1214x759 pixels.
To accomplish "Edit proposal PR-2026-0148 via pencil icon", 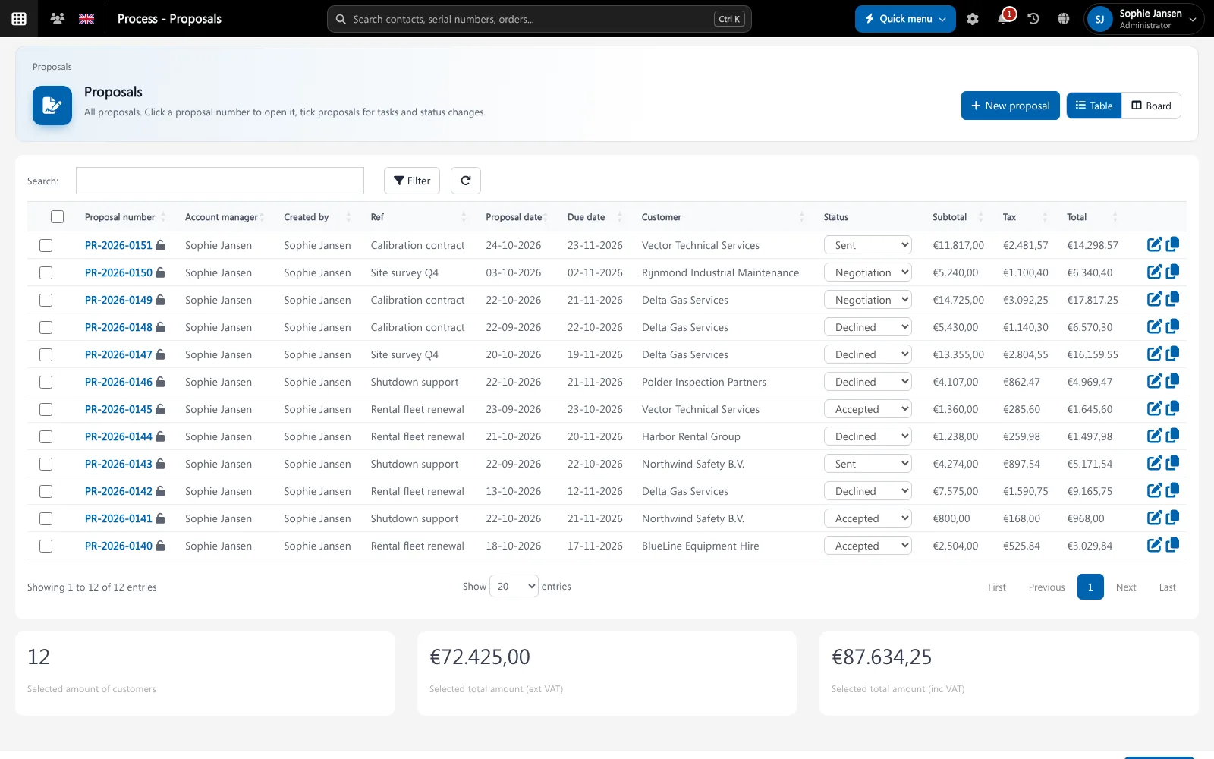I will 1154,326.
